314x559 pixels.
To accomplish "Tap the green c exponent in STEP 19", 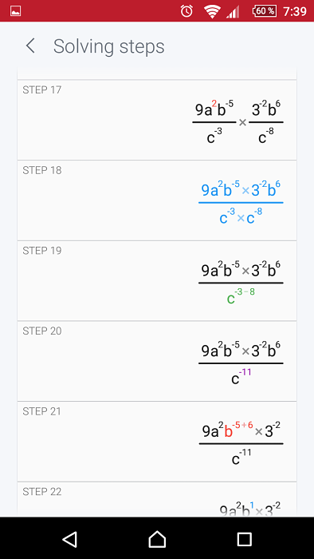I will click(245, 292).
